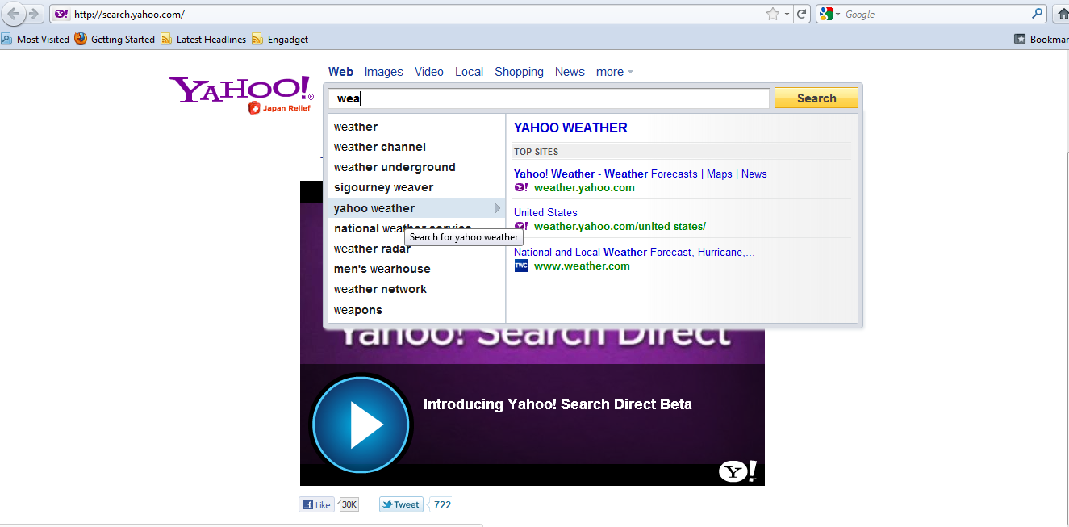Play the Yahoo! Search Direct video
The height and width of the screenshot is (527, 1069).
(360, 424)
